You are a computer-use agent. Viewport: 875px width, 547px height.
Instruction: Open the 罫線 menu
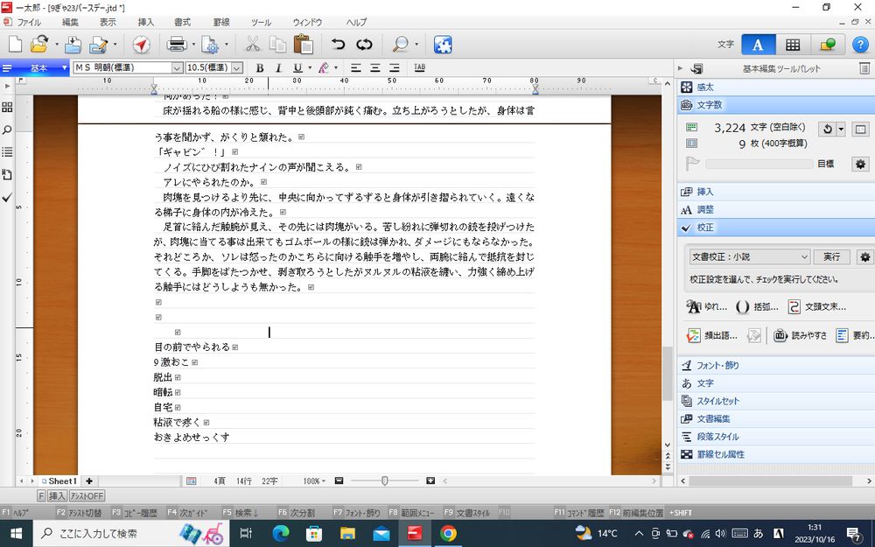pos(221,23)
